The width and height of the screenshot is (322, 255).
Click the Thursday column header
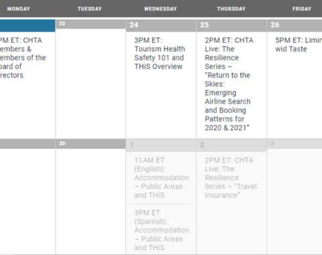tap(231, 9)
